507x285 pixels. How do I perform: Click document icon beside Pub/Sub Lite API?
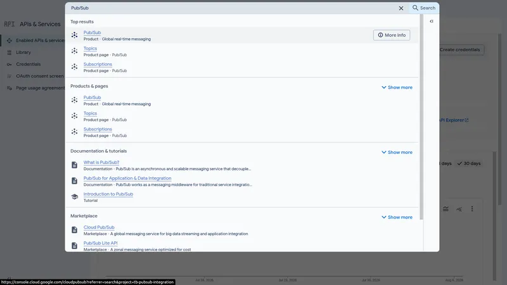(74, 246)
